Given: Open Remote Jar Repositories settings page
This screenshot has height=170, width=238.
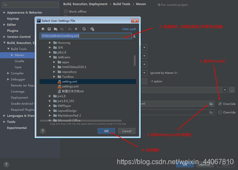Looking at the screenshot, I should tap(23, 86).
